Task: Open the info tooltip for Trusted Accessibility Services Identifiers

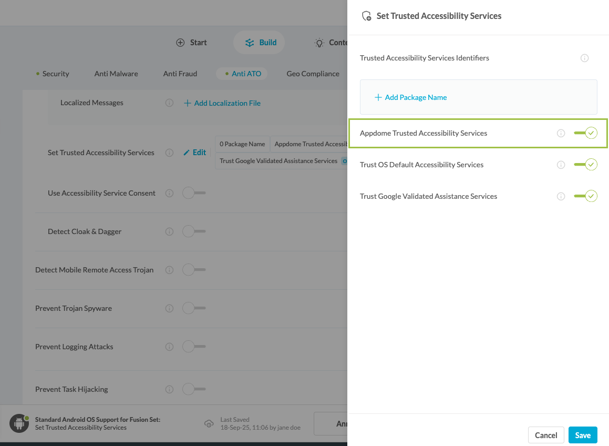Action: [x=584, y=58]
